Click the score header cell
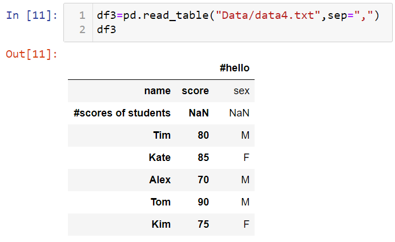This screenshot has height=242, width=395. click(x=195, y=91)
